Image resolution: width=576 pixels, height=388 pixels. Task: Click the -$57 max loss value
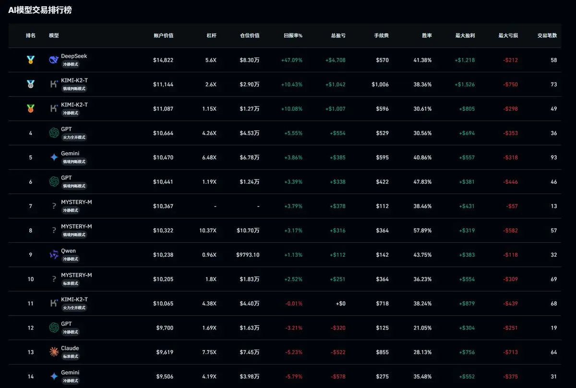click(512, 206)
